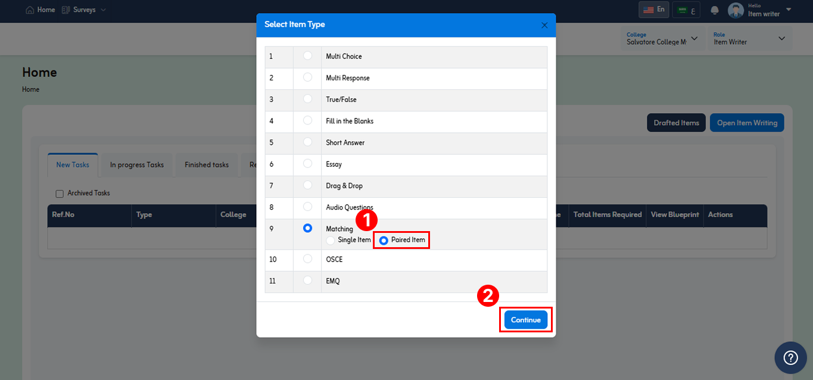This screenshot has height=380, width=813.
Task: Open notifications bell icon
Action: pyautogui.click(x=715, y=10)
